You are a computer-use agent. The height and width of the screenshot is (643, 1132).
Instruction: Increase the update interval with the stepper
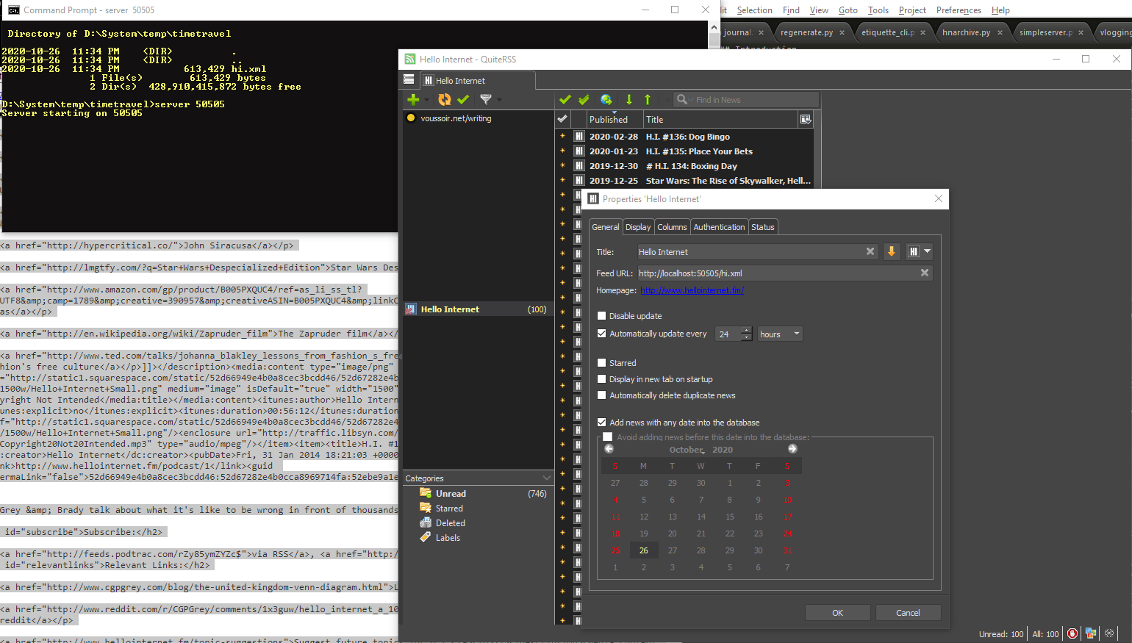747,330
